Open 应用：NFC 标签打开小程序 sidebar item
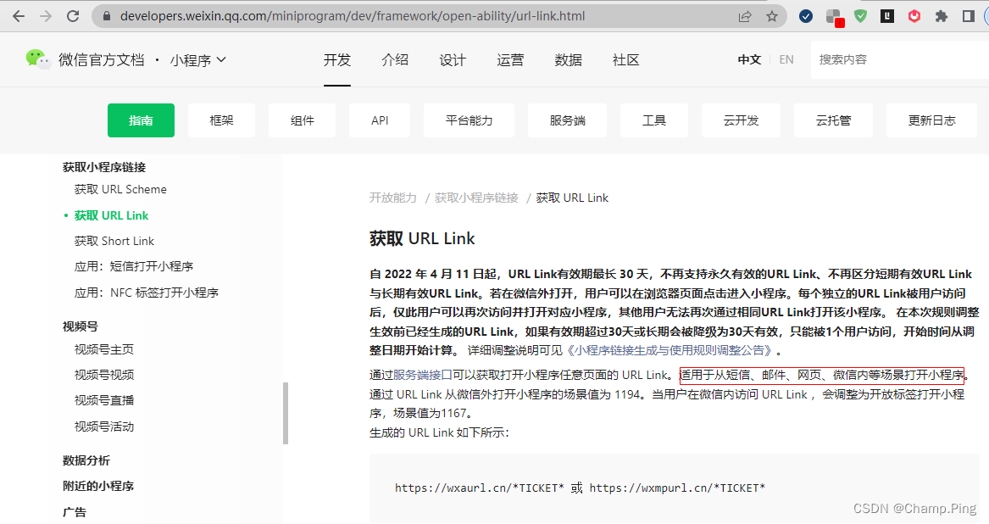This screenshot has width=989, height=524. (147, 293)
